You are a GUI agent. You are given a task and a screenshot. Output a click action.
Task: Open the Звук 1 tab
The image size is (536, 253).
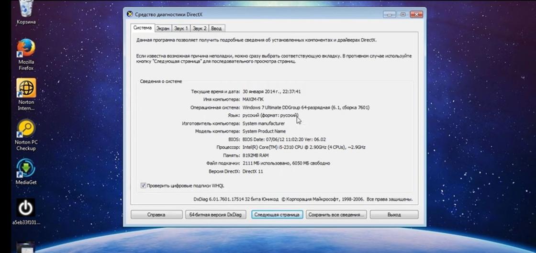(181, 28)
